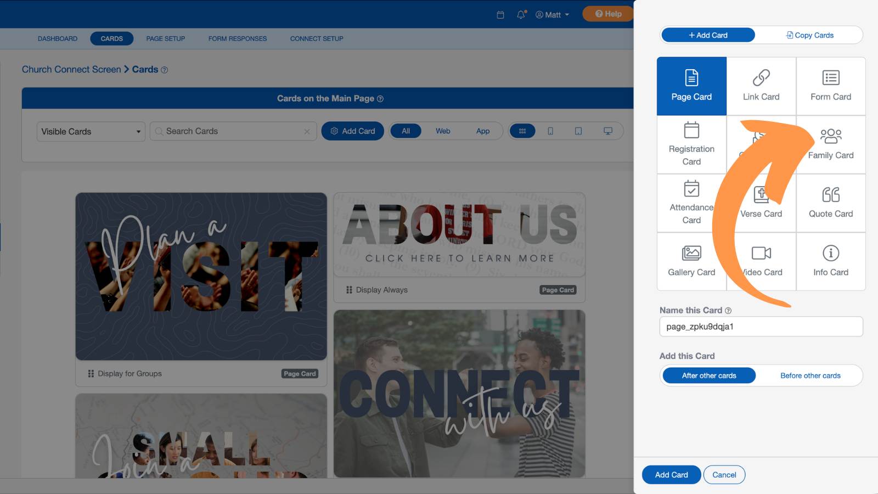Cancel adding the card
This screenshot has width=878, height=494.
(724, 475)
